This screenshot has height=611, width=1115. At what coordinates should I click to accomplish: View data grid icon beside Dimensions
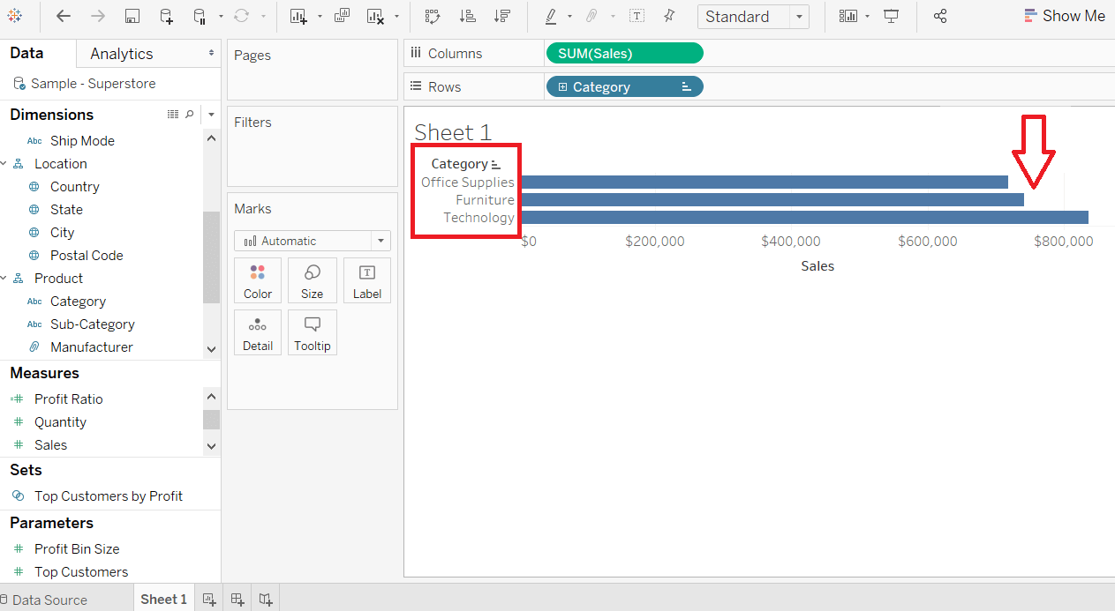pos(173,115)
